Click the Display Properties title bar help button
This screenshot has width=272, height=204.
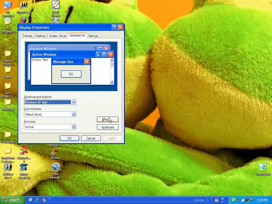tap(114, 27)
